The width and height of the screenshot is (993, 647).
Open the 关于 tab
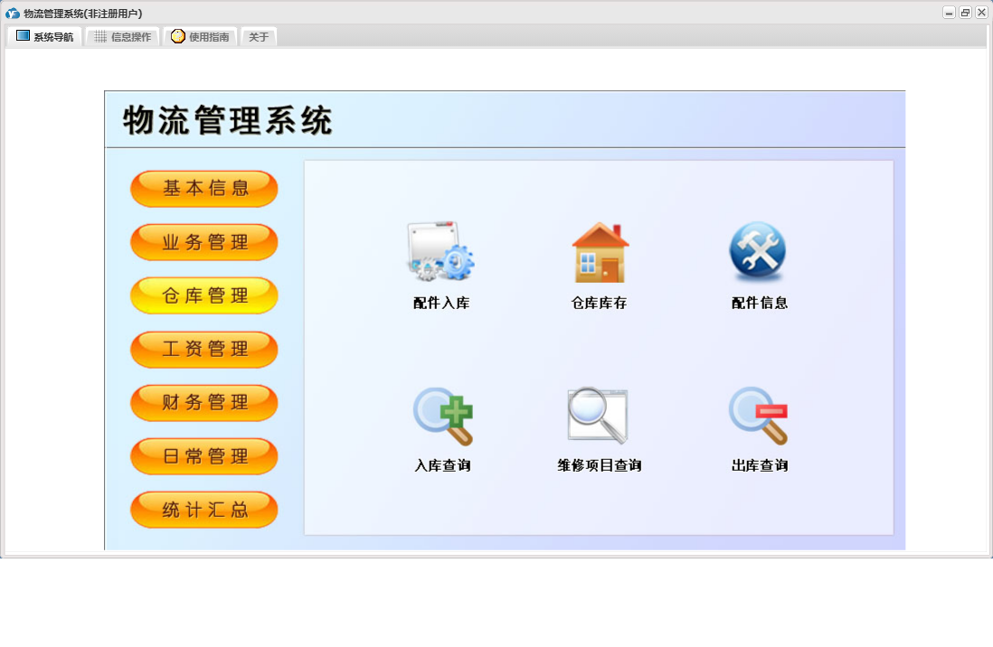point(259,37)
